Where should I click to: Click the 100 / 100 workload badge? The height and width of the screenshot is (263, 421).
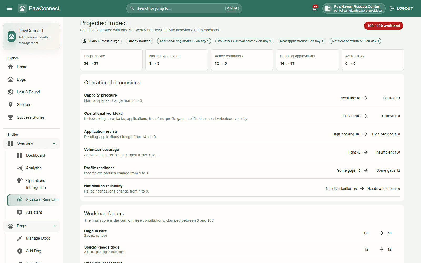tap(384, 26)
